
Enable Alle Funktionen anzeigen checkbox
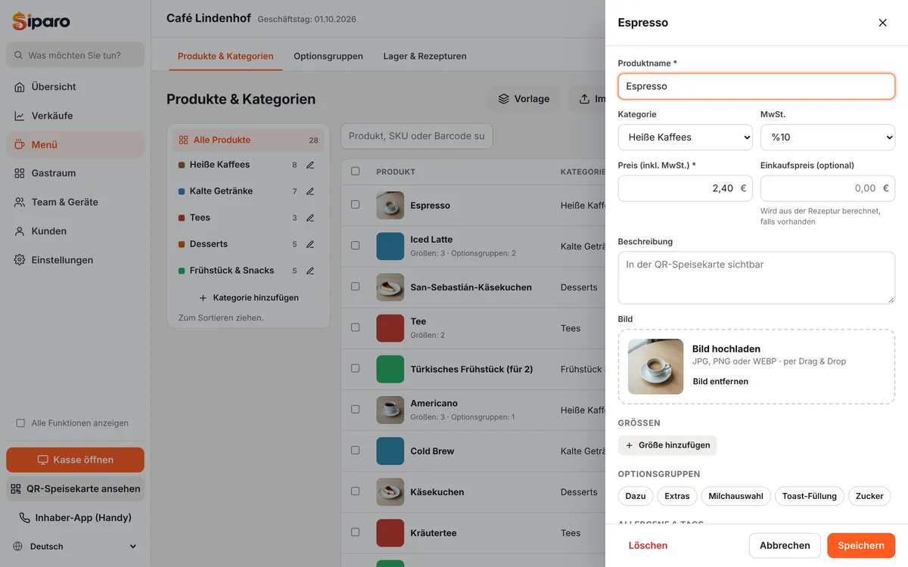tap(20, 423)
